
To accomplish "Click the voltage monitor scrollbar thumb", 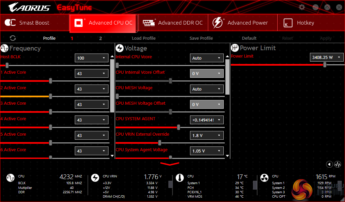I will (x=170, y=184).
